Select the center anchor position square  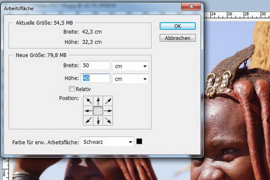[98, 111]
